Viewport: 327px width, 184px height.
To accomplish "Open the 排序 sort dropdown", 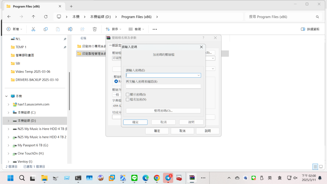I will [113, 29].
